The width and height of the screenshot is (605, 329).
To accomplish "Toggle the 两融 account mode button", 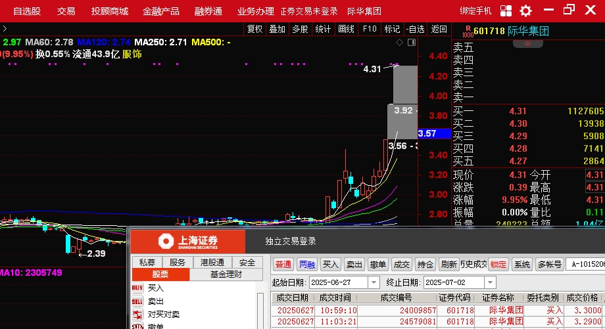I will coord(307,264).
